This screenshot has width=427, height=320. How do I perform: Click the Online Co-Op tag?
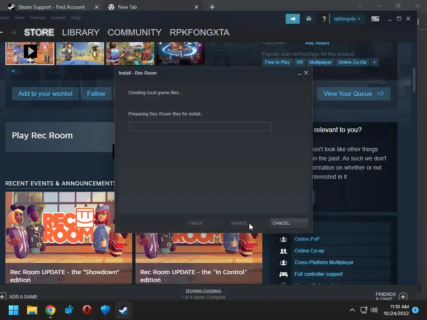[352, 62]
